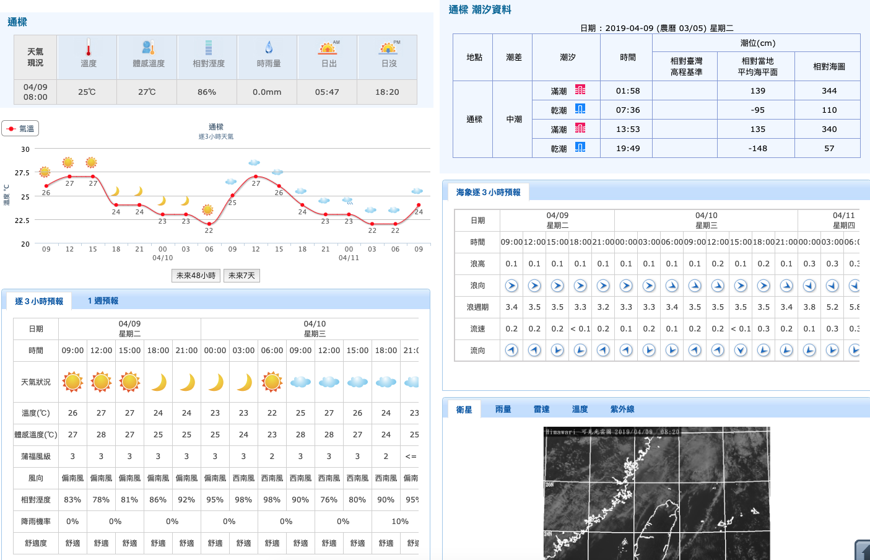Click the sunny icon for 04/09 15:00 forecast
The width and height of the screenshot is (870, 560).
(x=129, y=382)
